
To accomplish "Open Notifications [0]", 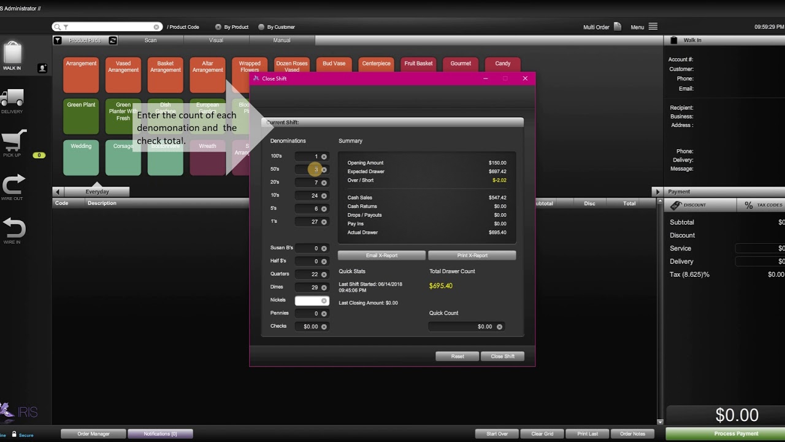I will point(160,434).
